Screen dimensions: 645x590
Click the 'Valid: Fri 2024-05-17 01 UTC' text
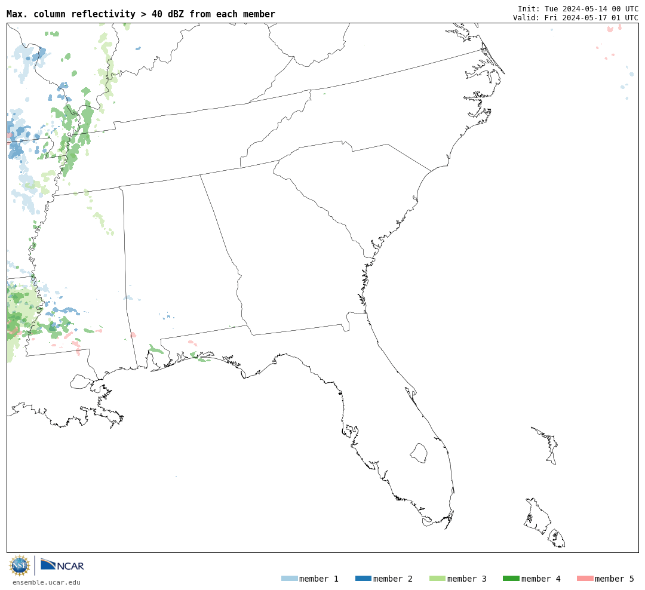coord(576,18)
